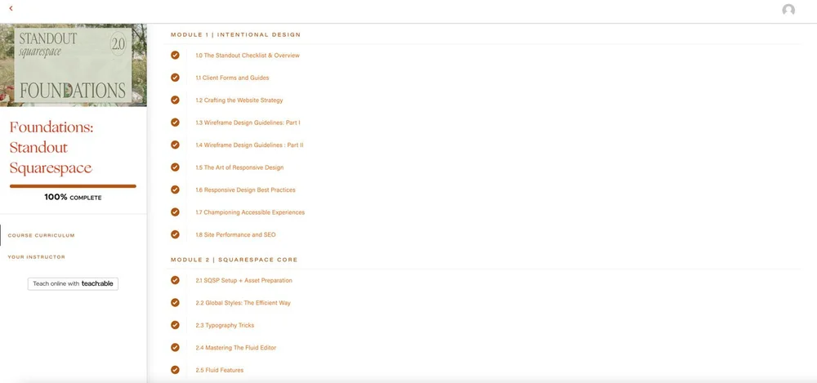Open lesson 1.7 Championing Accessible Experiences

coord(250,212)
